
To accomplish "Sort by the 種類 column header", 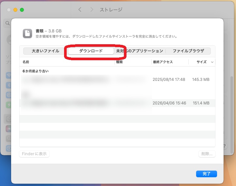I will coord(119,62).
